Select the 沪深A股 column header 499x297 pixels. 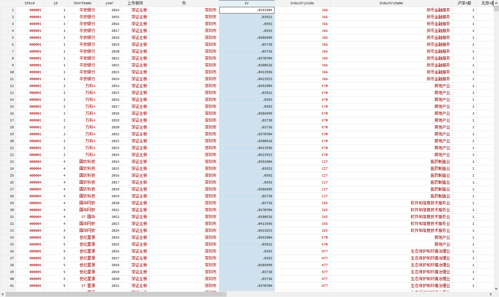pyautogui.click(x=464, y=3)
